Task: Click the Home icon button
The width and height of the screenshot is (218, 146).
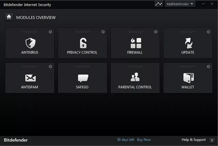Action: coord(9,17)
